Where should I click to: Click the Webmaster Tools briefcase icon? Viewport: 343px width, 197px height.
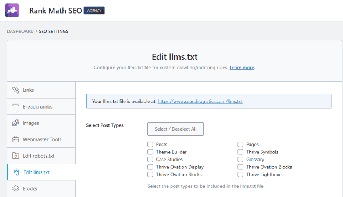pyautogui.click(x=16, y=139)
